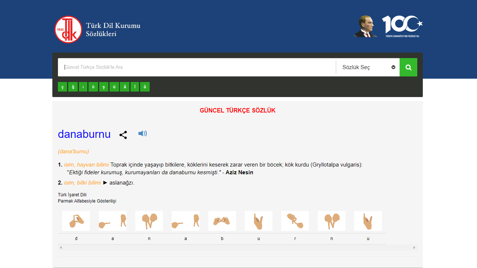The width and height of the screenshot is (477, 268).
Task: Click the sign image for letter d
Action: tap(76, 221)
